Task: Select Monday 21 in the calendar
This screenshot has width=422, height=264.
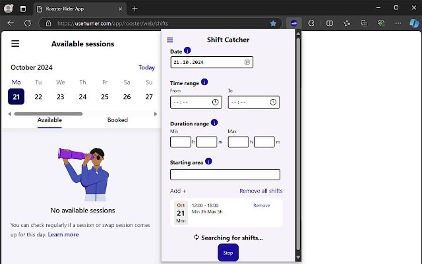Action: click(16, 96)
